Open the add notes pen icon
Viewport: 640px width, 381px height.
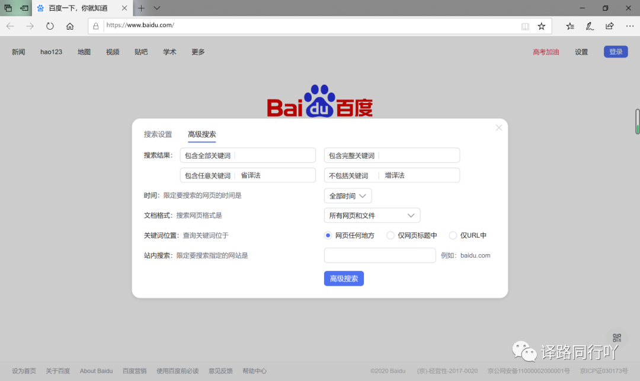[590, 26]
